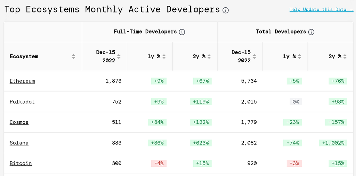Click Cosmos +34% badge
Screen dimensions: 356x176
point(157,122)
